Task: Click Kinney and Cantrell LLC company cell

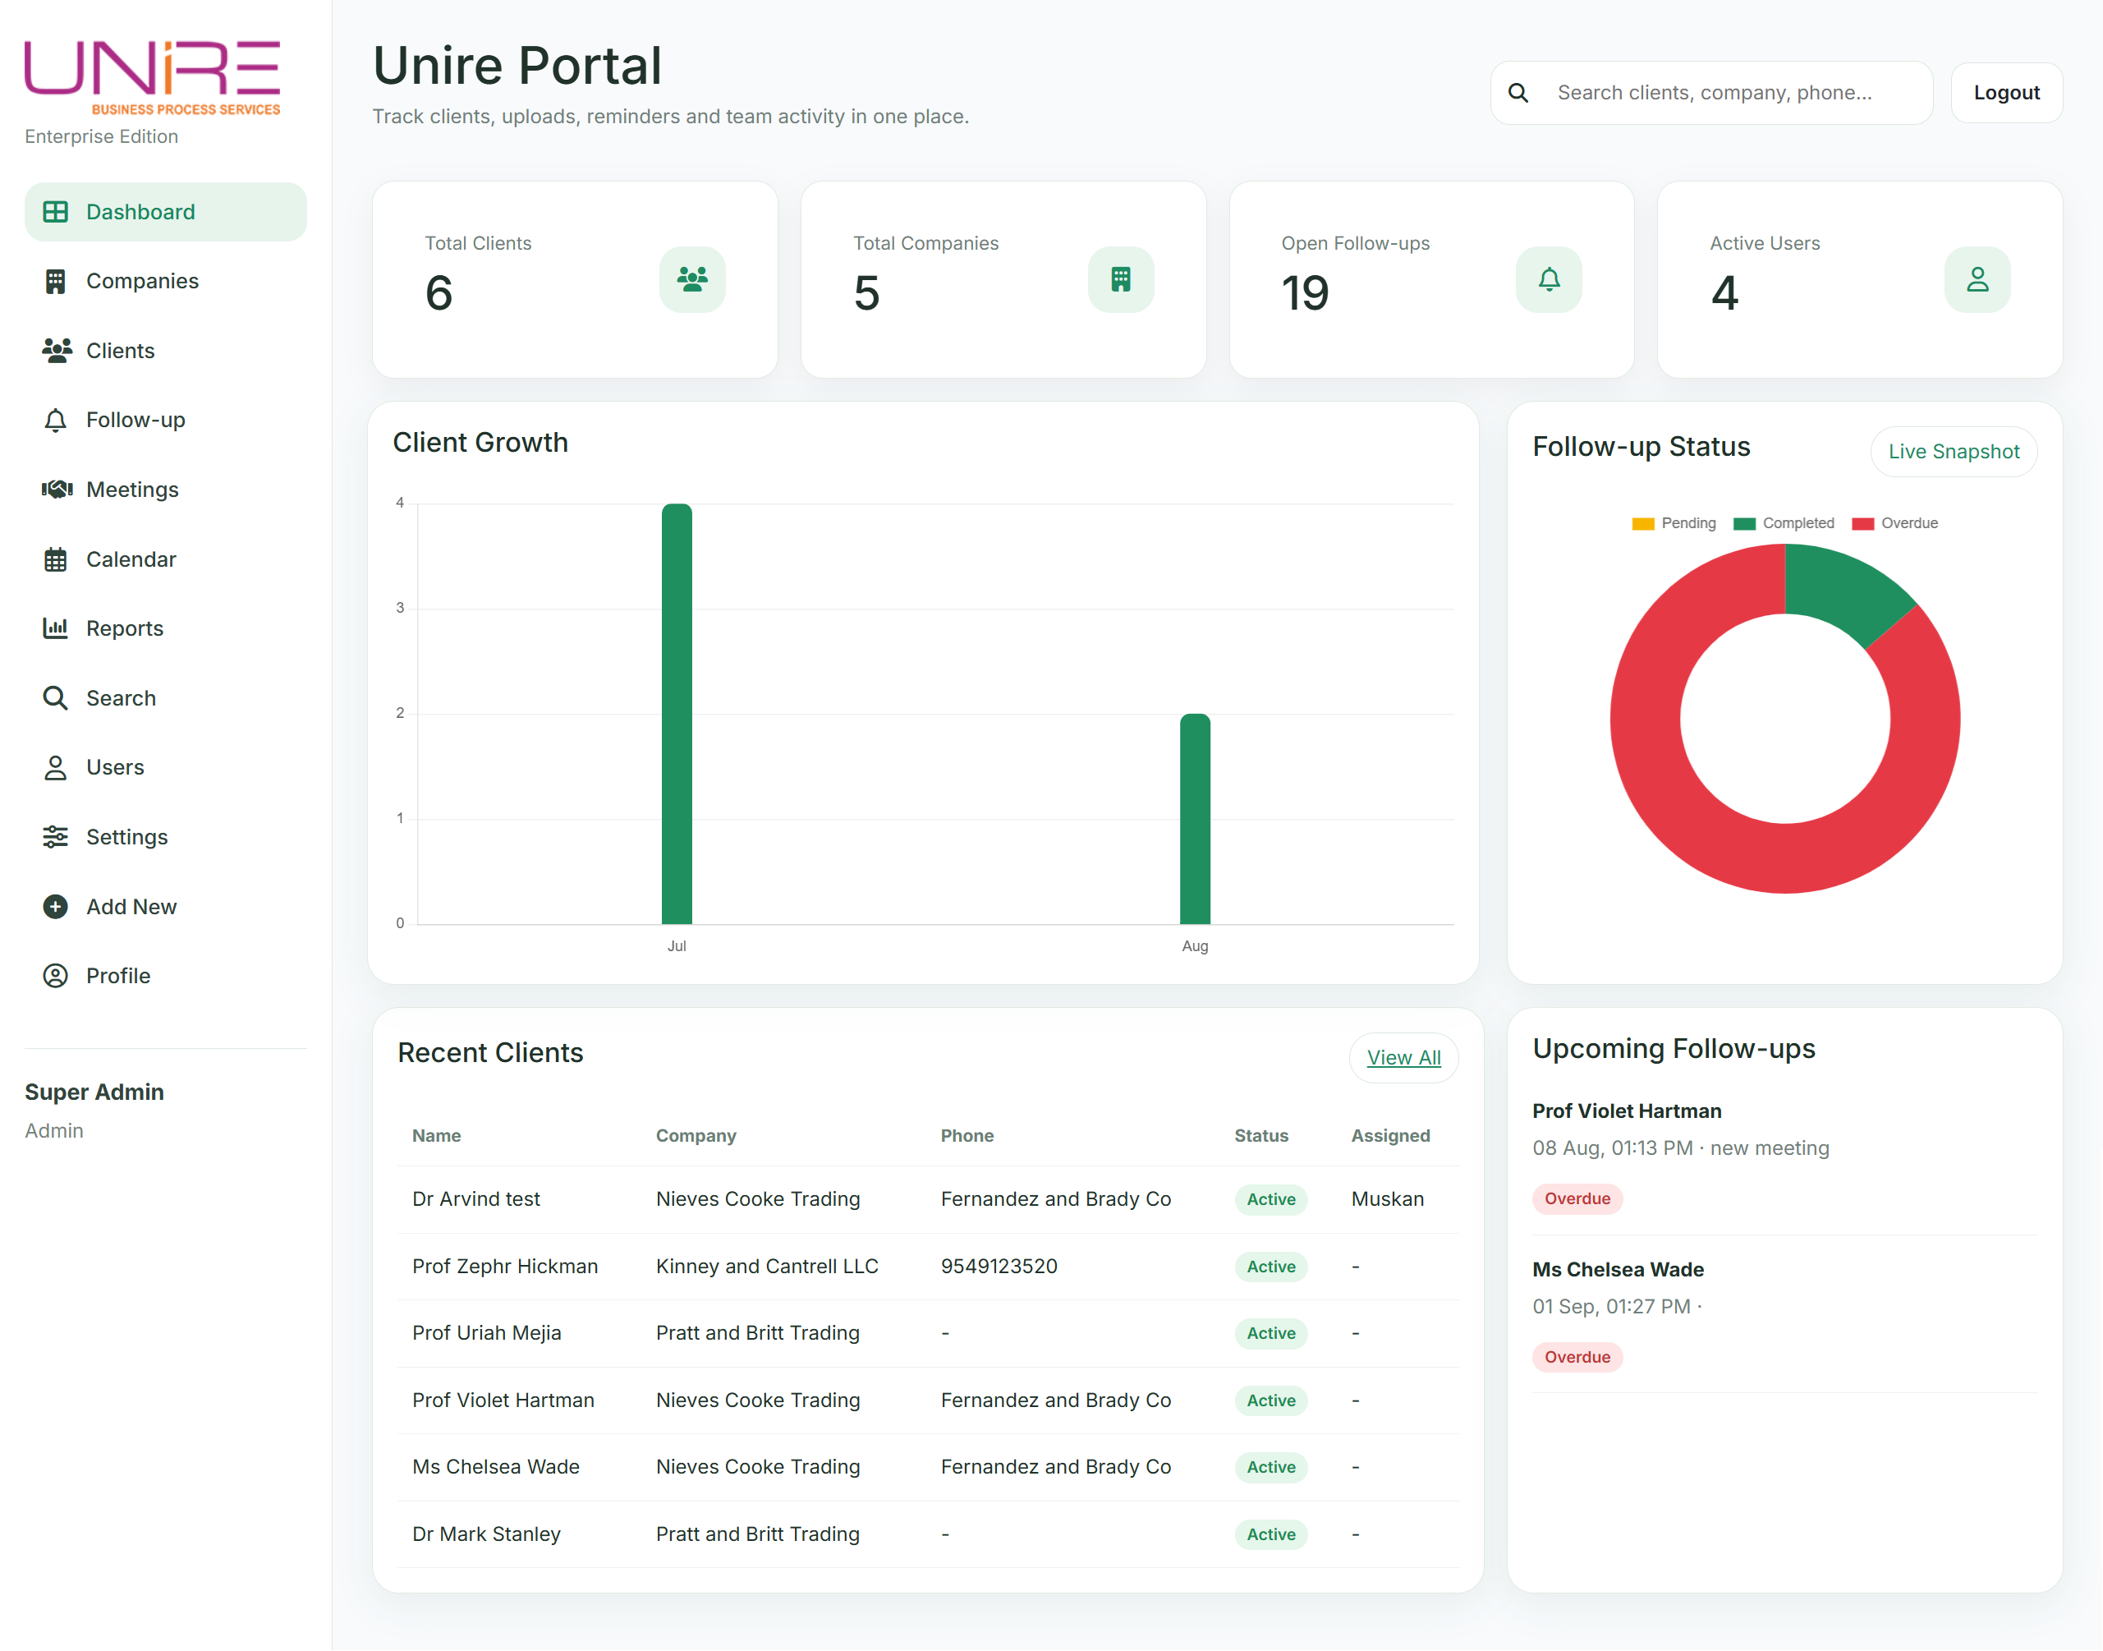Action: coord(766,1267)
